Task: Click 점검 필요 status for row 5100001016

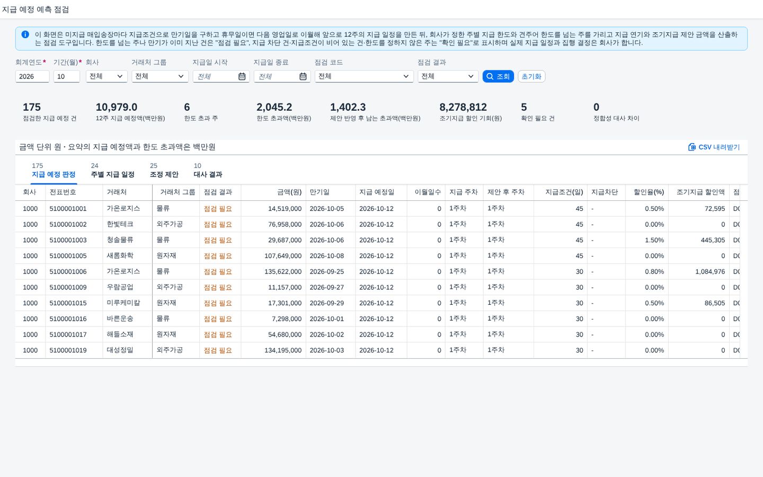Action: (x=218, y=319)
